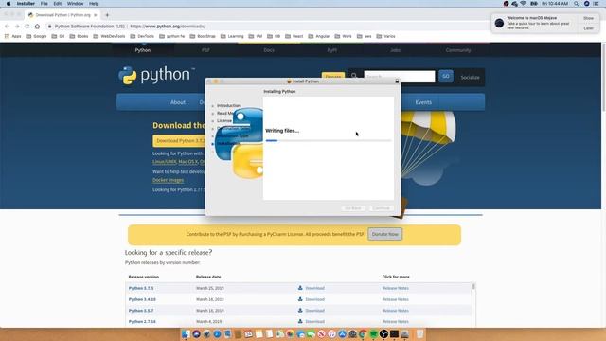606x341 pixels.
Task: Switch to the Community site tab
Action: coord(458,50)
